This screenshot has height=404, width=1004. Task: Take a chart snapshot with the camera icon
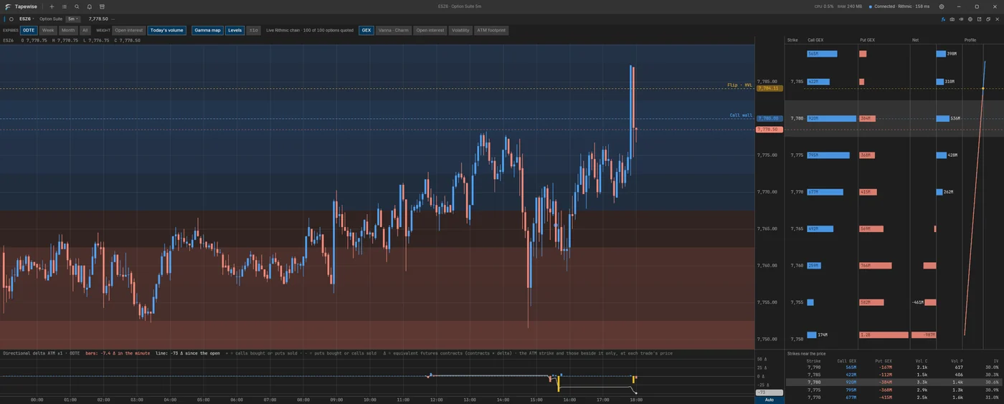pyautogui.click(x=952, y=19)
